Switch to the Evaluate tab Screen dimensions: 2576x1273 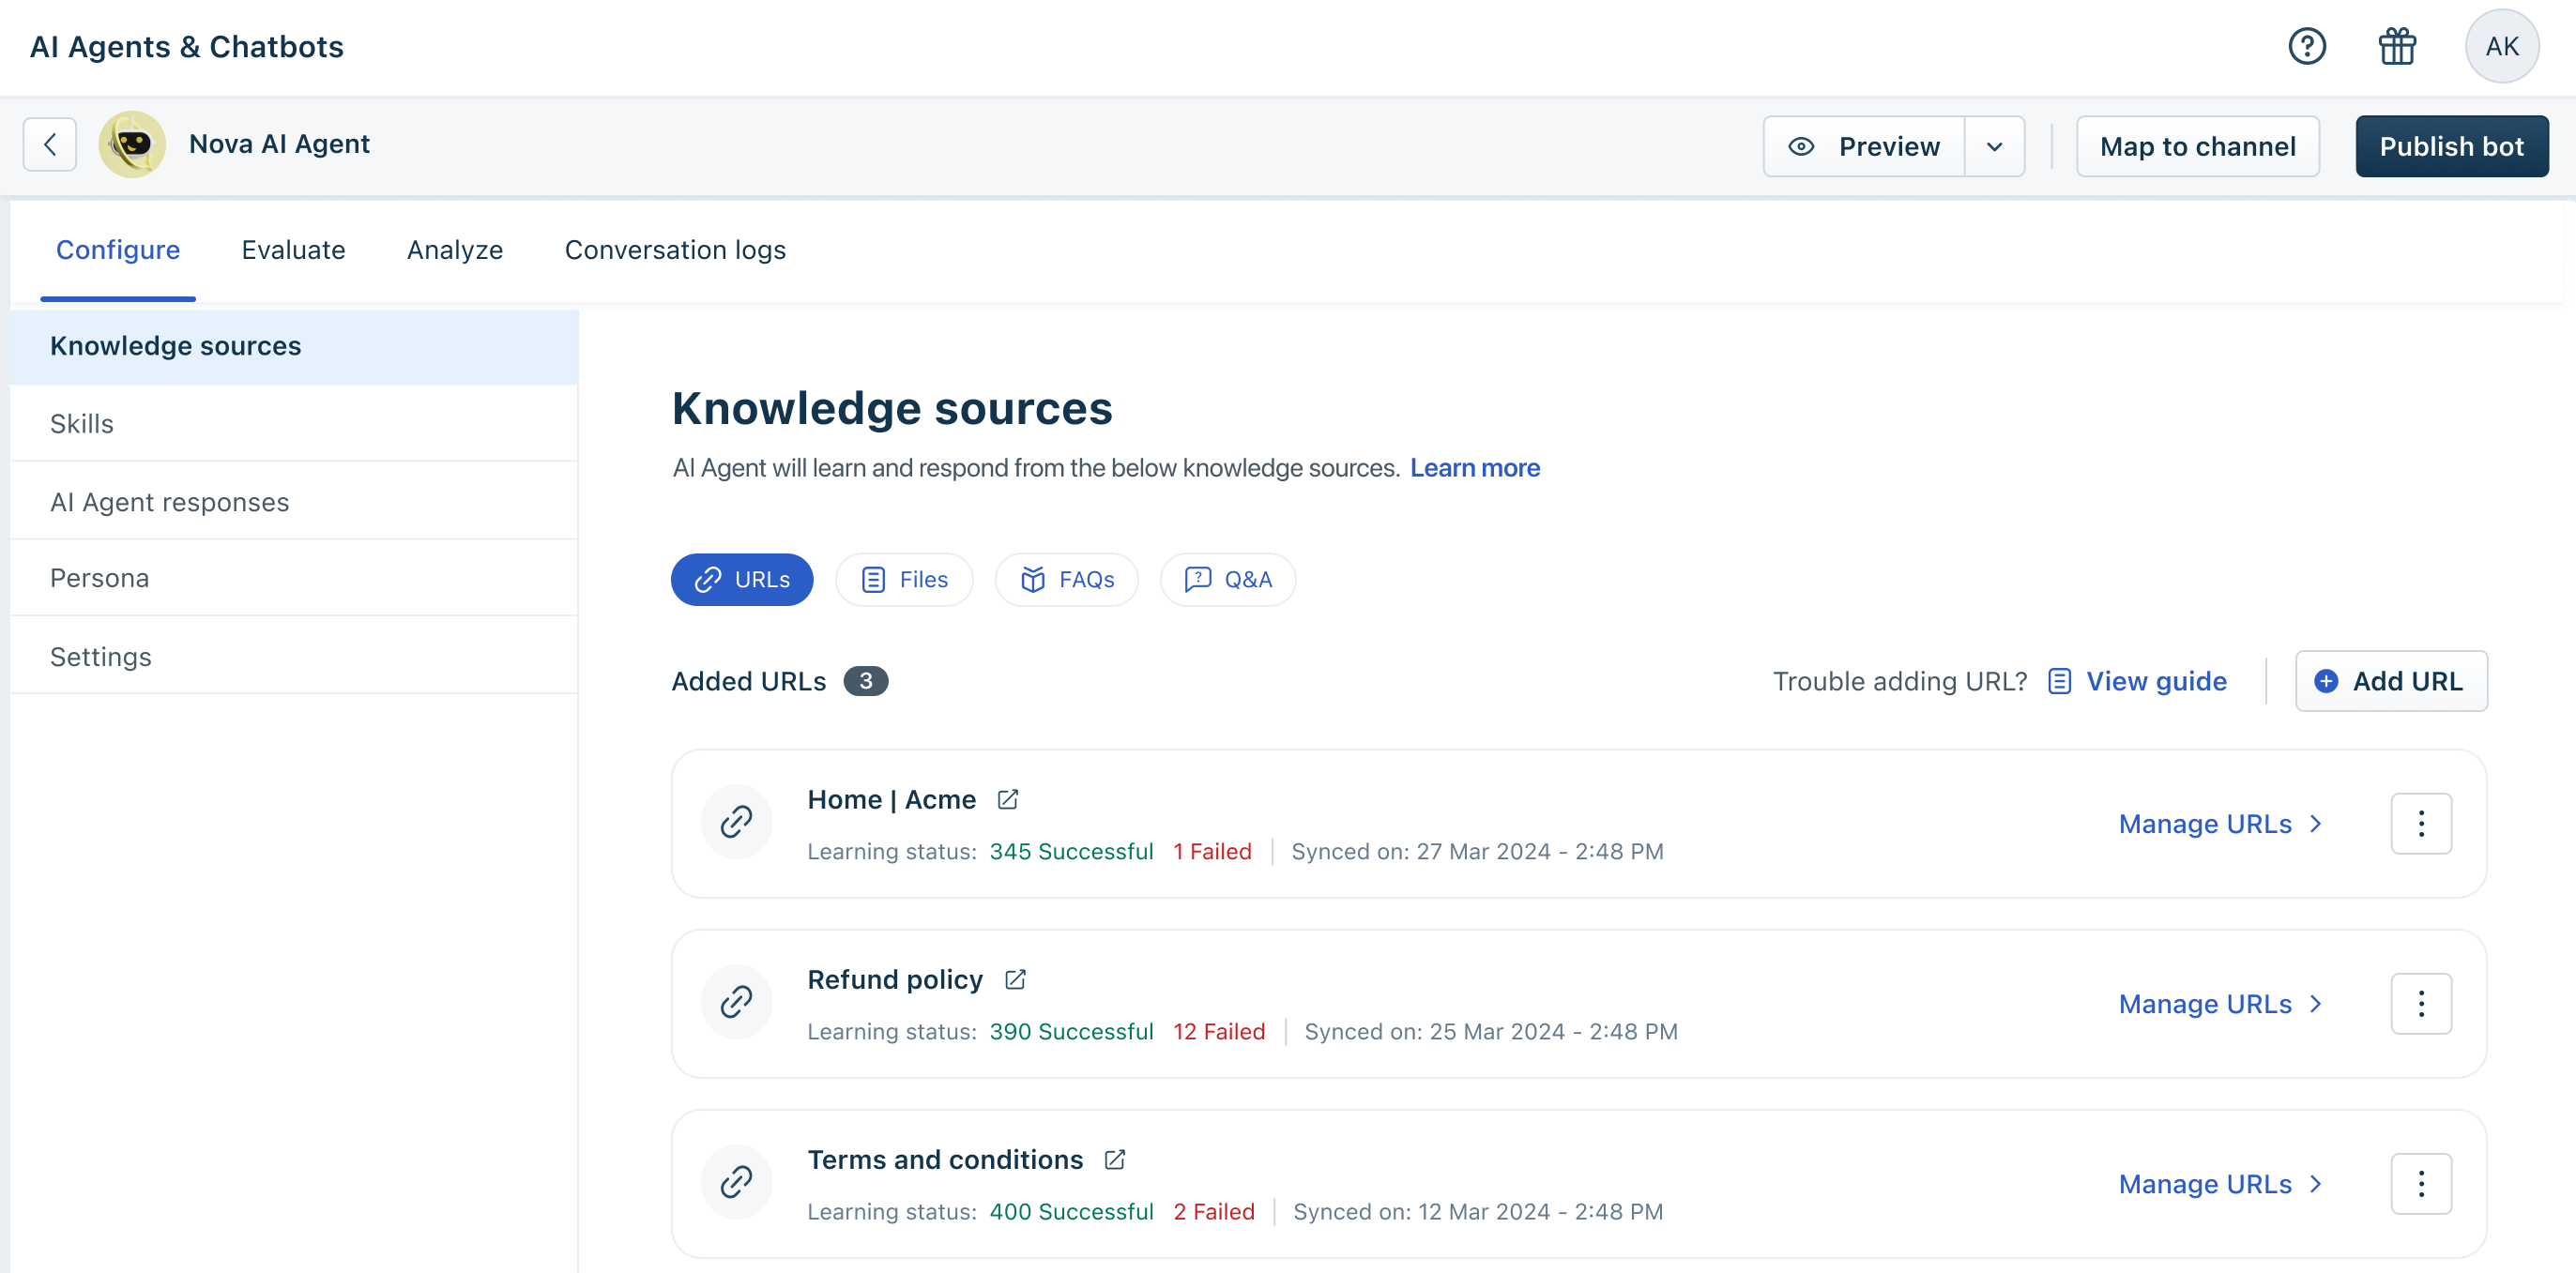[x=293, y=250]
